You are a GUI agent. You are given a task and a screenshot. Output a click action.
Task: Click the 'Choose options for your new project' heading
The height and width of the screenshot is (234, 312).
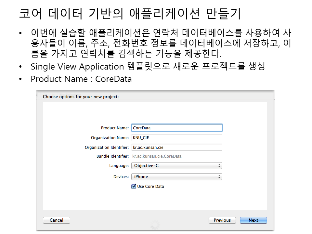pos(81,97)
